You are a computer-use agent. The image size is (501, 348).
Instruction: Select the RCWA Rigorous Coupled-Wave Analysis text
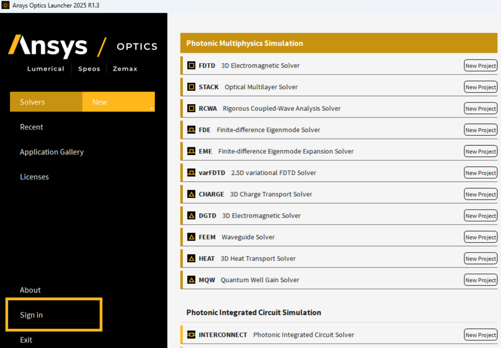point(270,108)
